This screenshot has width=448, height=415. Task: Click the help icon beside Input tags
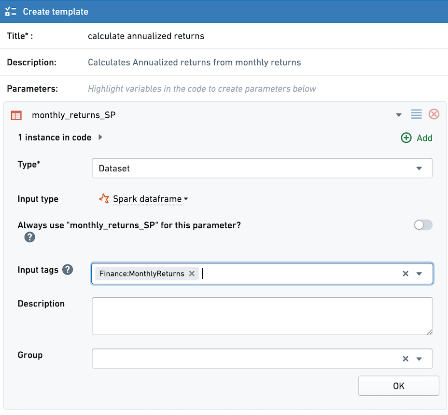pyautogui.click(x=68, y=269)
